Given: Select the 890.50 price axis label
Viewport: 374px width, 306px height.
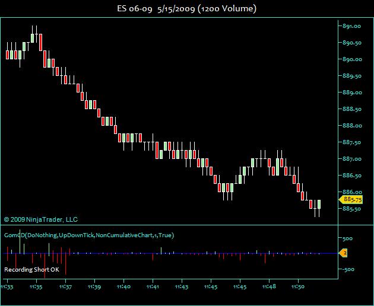Looking at the screenshot, I should (352, 43).
